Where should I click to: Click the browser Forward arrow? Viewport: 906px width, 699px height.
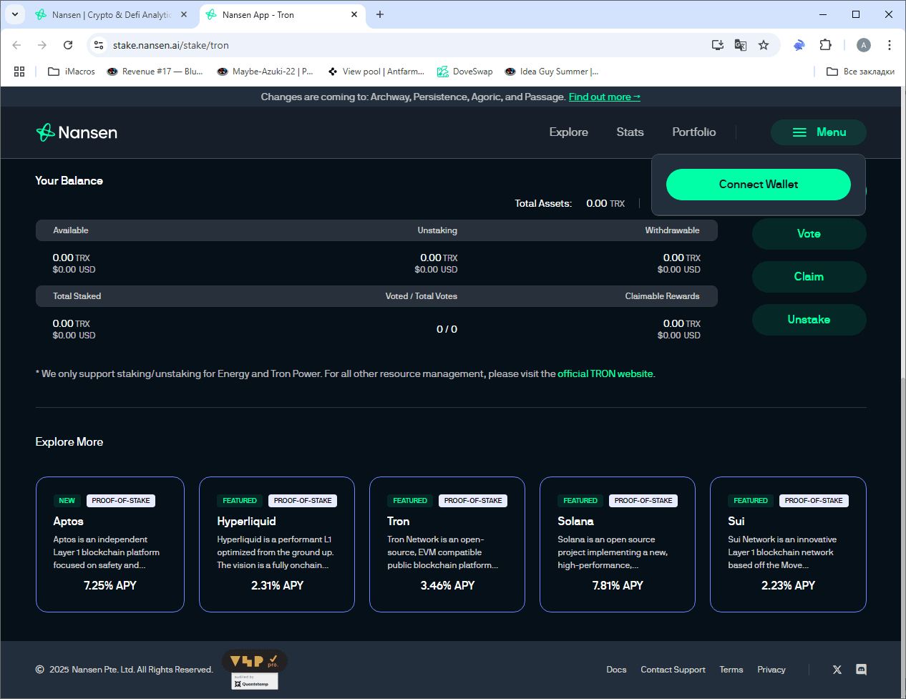42,45
